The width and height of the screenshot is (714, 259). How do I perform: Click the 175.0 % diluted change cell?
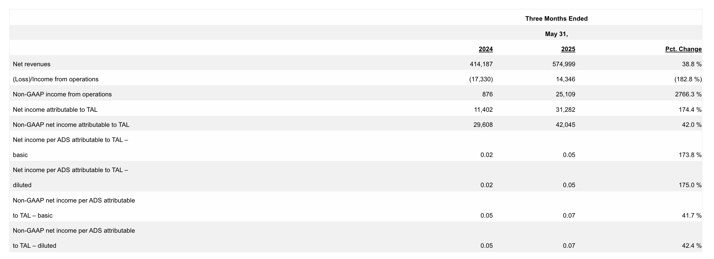point(690,185)
